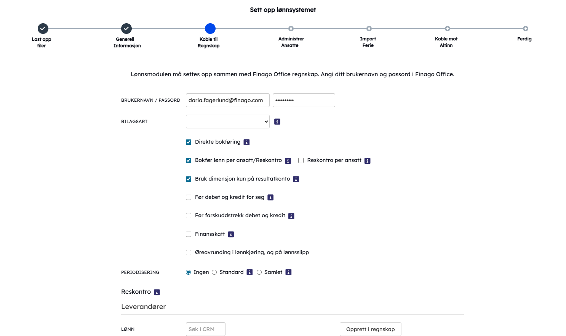Uncheck the Direkte bokføring checkbox
Image resolution: width=566 pixels, height=336 pixels.
click(x=189, y=142)
